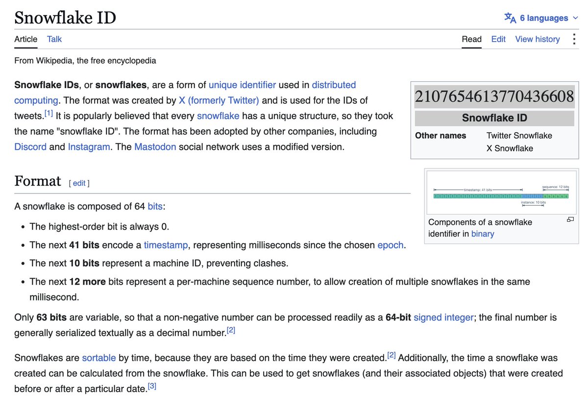Open the Discord link
The width and height of the screenshot is (588, 403).
[x=30, y=147]
